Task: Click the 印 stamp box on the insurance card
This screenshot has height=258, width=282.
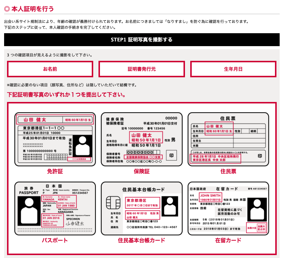Action: [171, 155]
